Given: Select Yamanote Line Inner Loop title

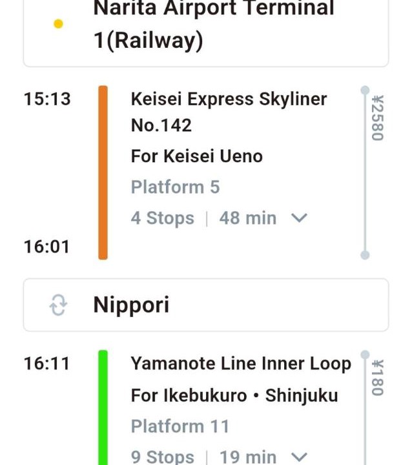Looking at the screenshot, I should pos(241,364).
